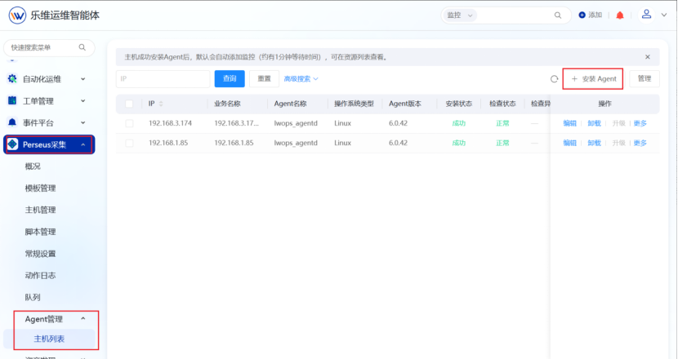Image resolution: width=678 pixels, height=359 pixels.
Task: Click the 乐维 logo icon
Action: click(17, 16)
